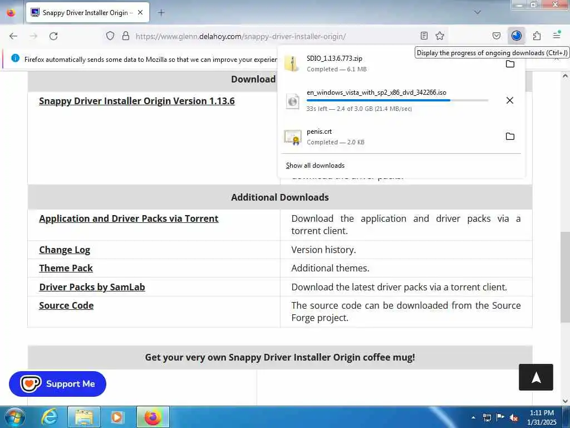
Task: Launch Internet Explorer from taskbar
Action: pyautogui.click(x=50, y=417)
